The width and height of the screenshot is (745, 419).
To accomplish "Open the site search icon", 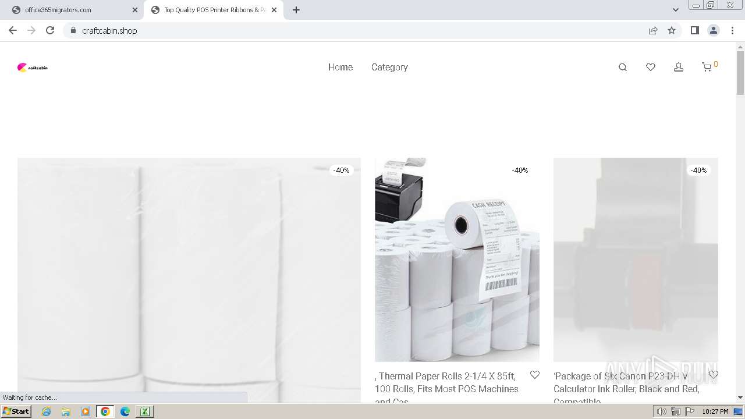I will coord(623,68).
